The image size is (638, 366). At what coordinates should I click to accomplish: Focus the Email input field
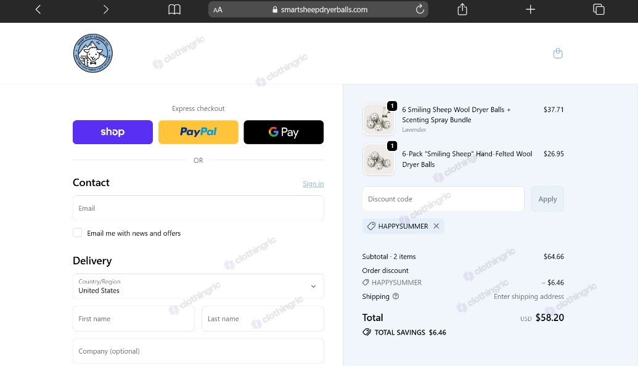coord(198,208)
